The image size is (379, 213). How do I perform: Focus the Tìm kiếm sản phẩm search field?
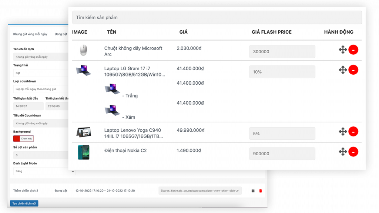click(217, 17)
